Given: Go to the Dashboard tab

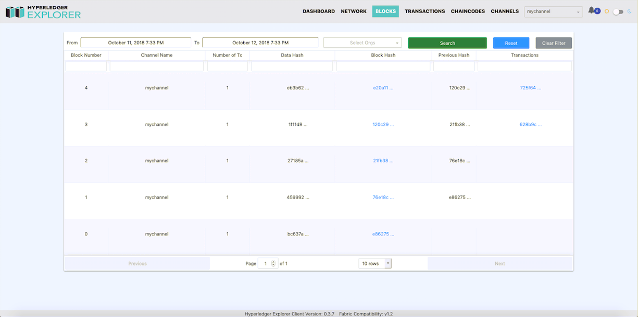Looking at the screenshot, I should coord(319,11).
